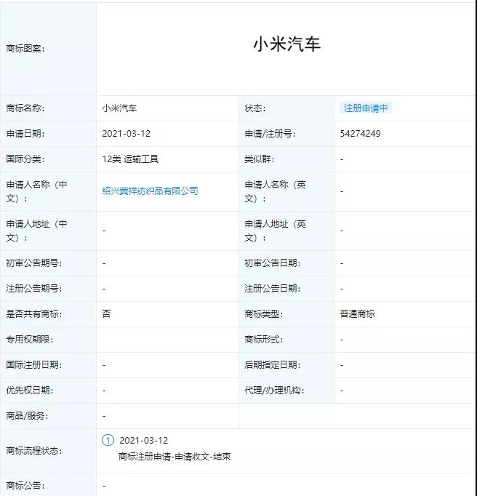Click the process date 2021-03-12 entry
This screenshot has height=496, width=477.
click(x=143, y=440)
